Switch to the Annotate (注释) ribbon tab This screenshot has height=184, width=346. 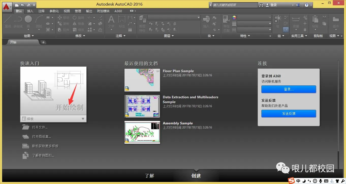[x=41, y=11]
